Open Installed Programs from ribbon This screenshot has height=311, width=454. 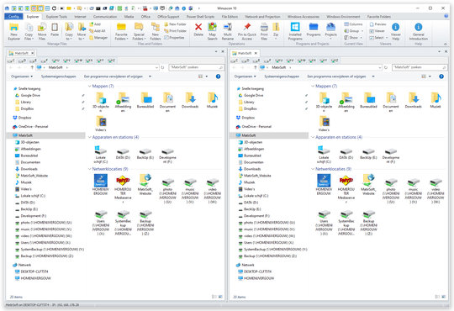pyautogui.click(x=295, y=31)
